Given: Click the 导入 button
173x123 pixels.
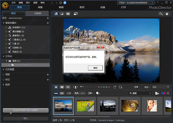Looking at the screenshot, I should (x=26, y=118).
